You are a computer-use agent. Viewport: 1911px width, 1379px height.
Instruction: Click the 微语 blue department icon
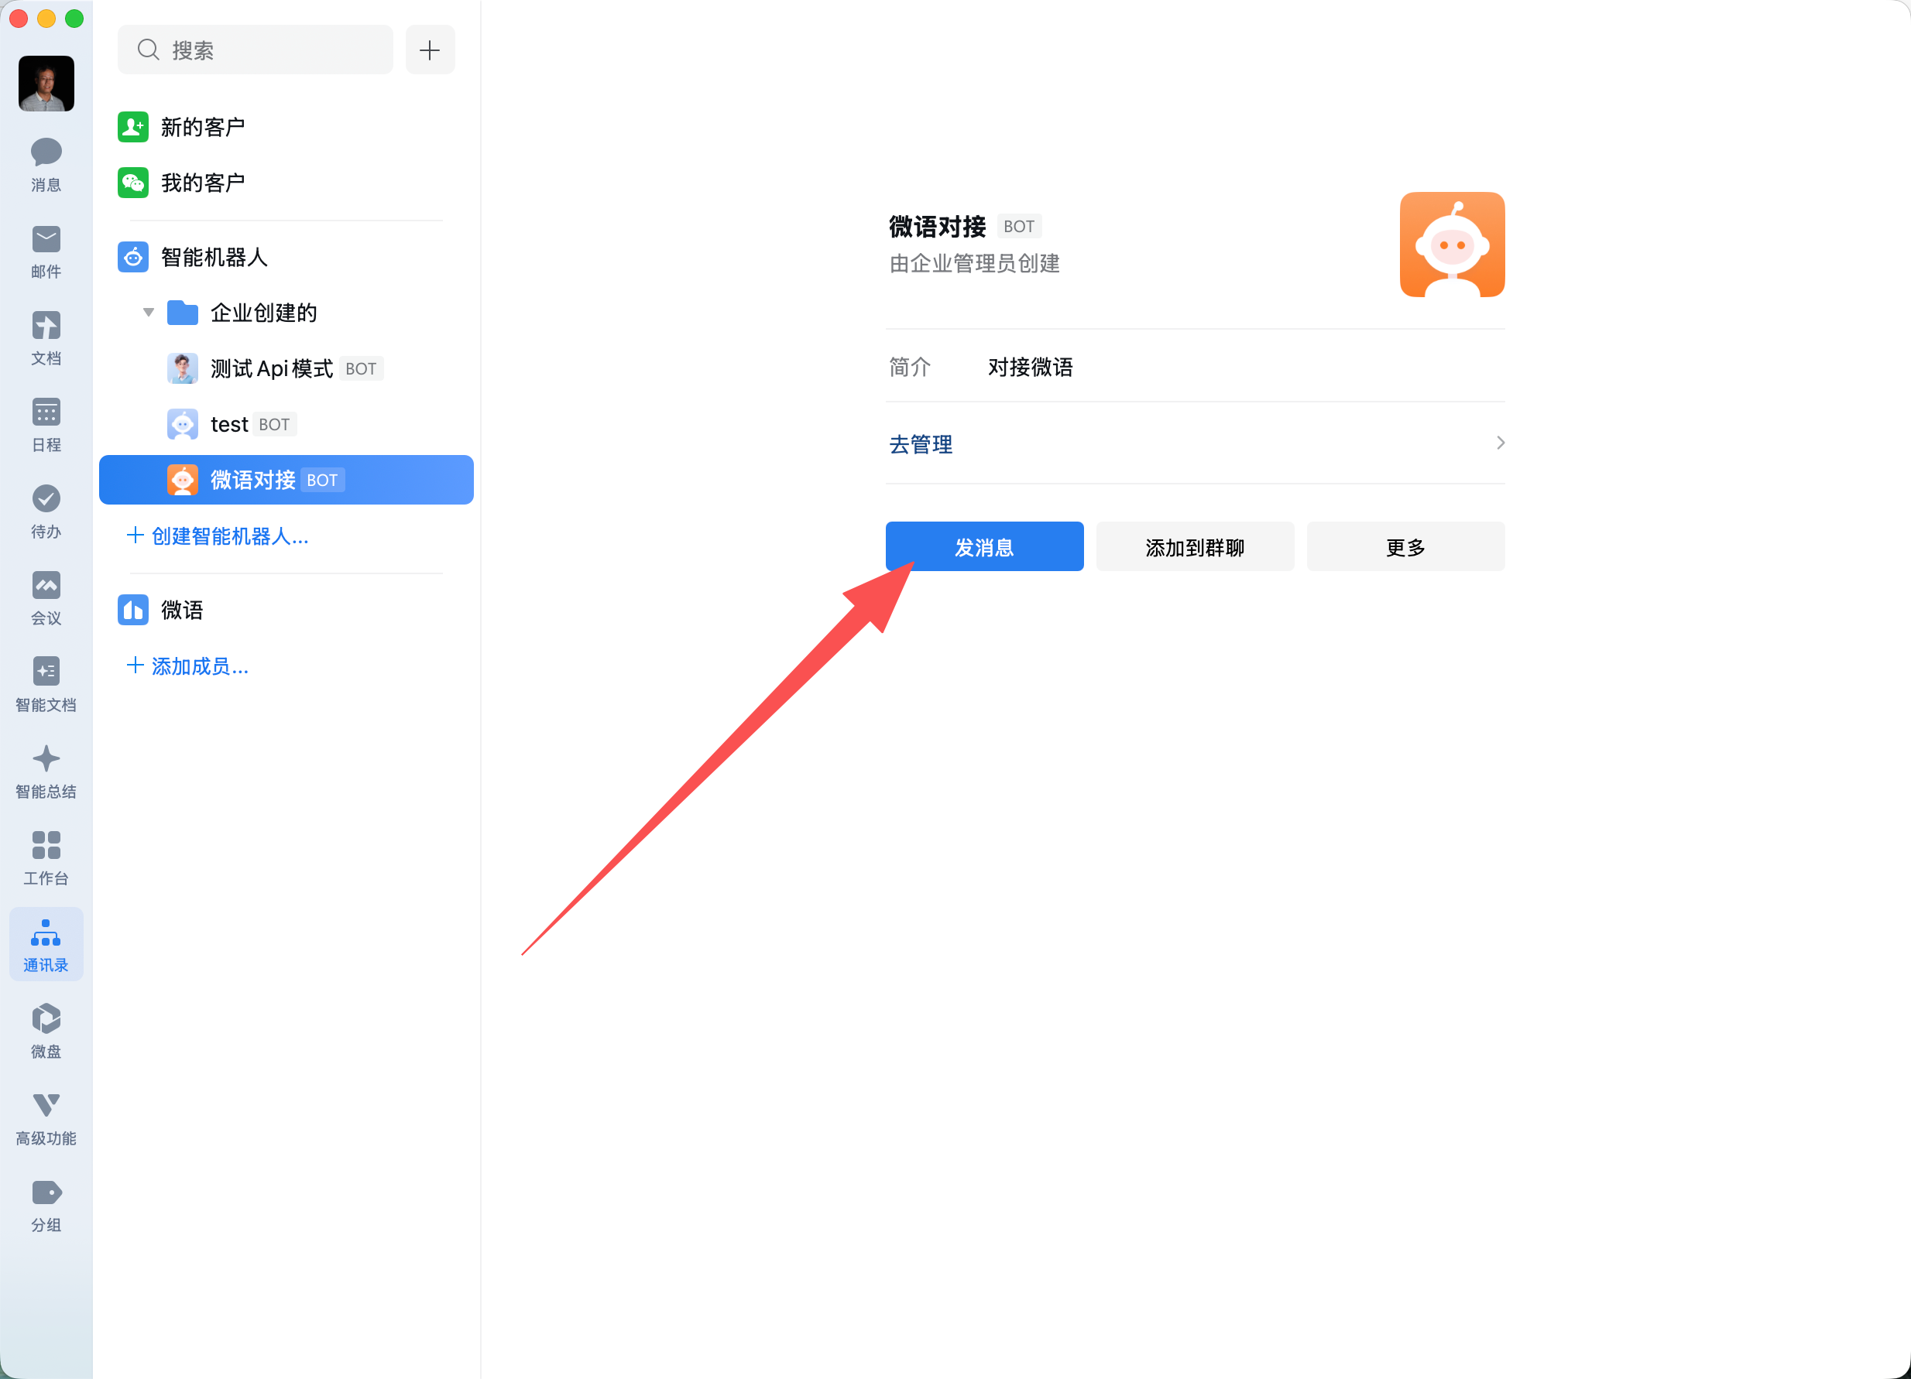pyautogui.click(x=133, y=611)
